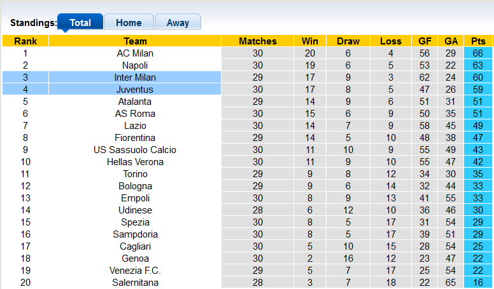This screenshot has width=494, height=289.
Task: Click the GF column header
Action: click(x=424, y=41)
